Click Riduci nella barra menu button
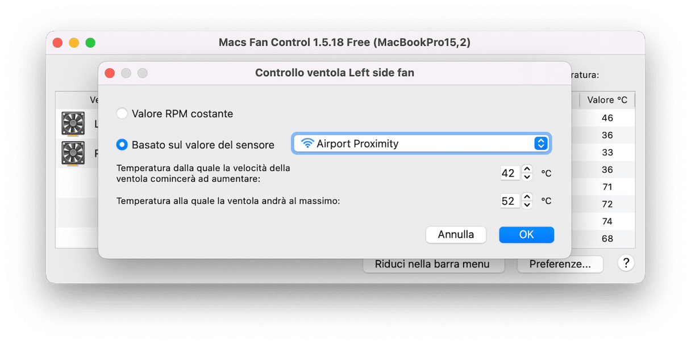The height and width of the screenshot is (344, 691). 432,264
